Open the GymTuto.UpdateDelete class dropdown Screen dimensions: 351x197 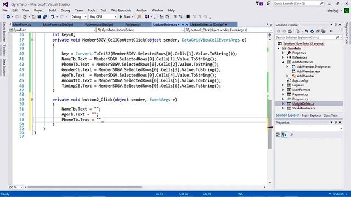tap(140, 30)
